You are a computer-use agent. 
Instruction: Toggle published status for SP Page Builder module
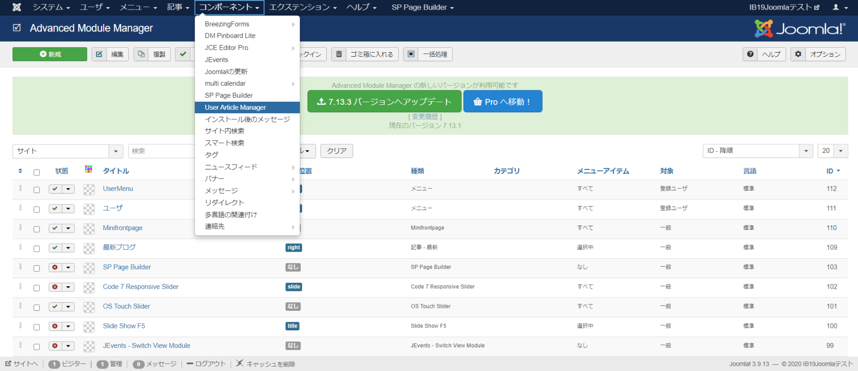[55, 267]
